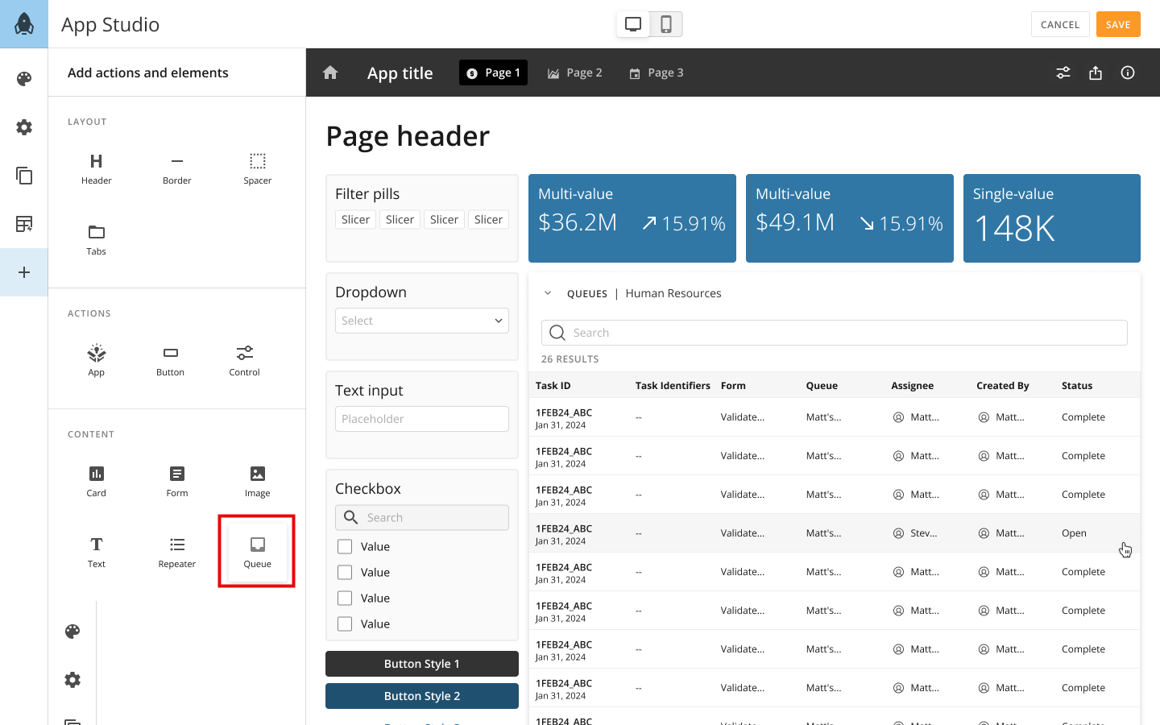Image resolution: width=1160 pixels, height=725 pixels.
Task: Add a Queue content element
Action: coord(258,553)
